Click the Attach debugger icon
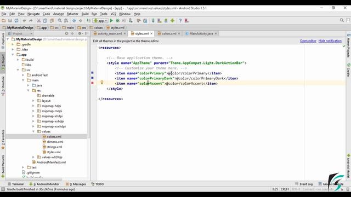351x197 pixels. [x=131, y=21]
